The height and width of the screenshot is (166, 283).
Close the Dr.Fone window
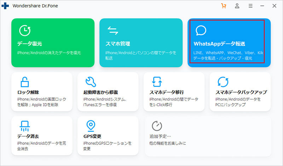(x=275, y=6)
